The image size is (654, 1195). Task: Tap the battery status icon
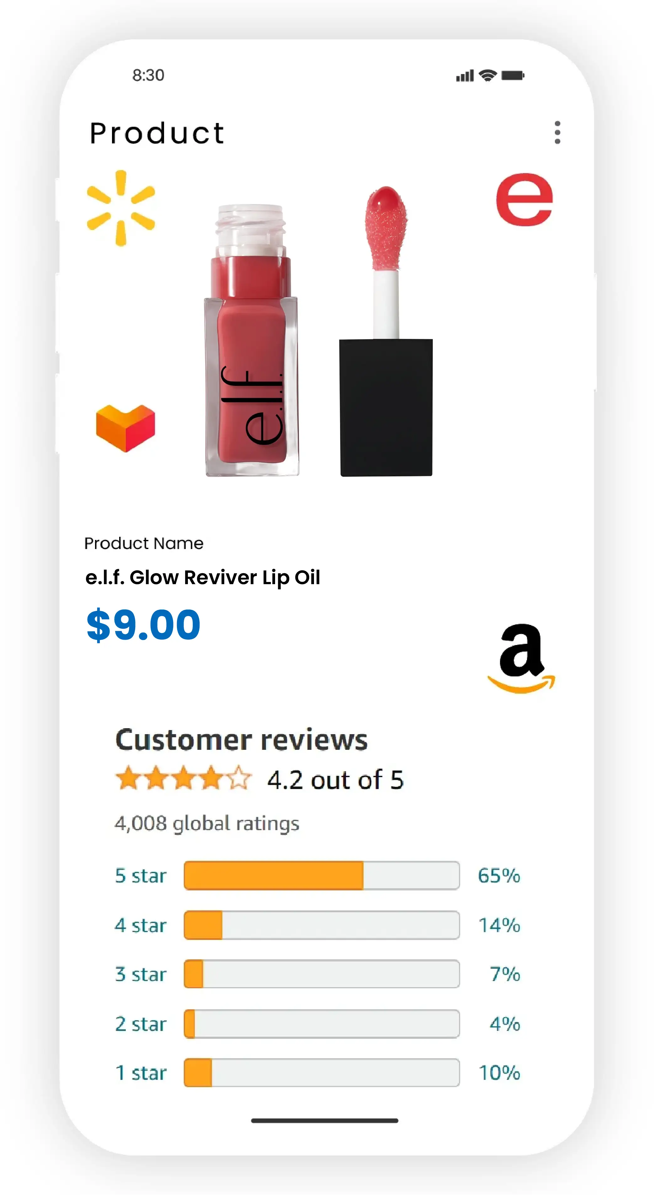(x=513, y=75)
